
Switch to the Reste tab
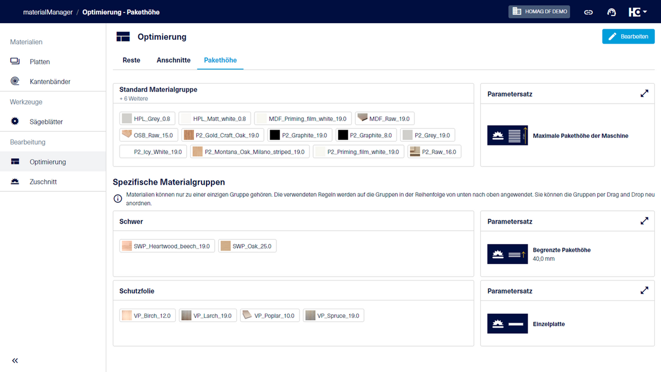tap(131, 60)
